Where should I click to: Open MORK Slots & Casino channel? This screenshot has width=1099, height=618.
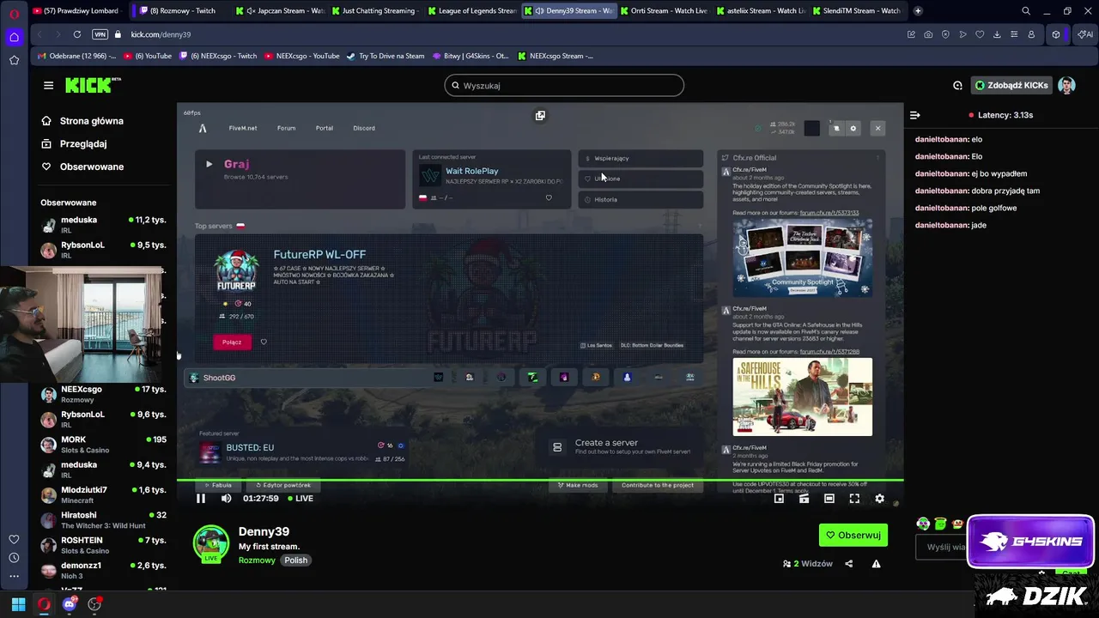pyautogui.click(x=103, y=445)
